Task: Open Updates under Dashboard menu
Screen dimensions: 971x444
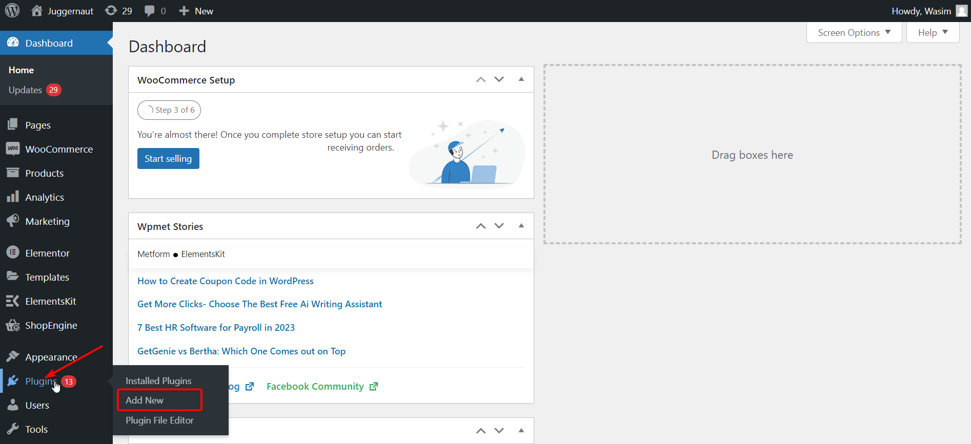Action: pyautogui.click(x=25, y=90)
